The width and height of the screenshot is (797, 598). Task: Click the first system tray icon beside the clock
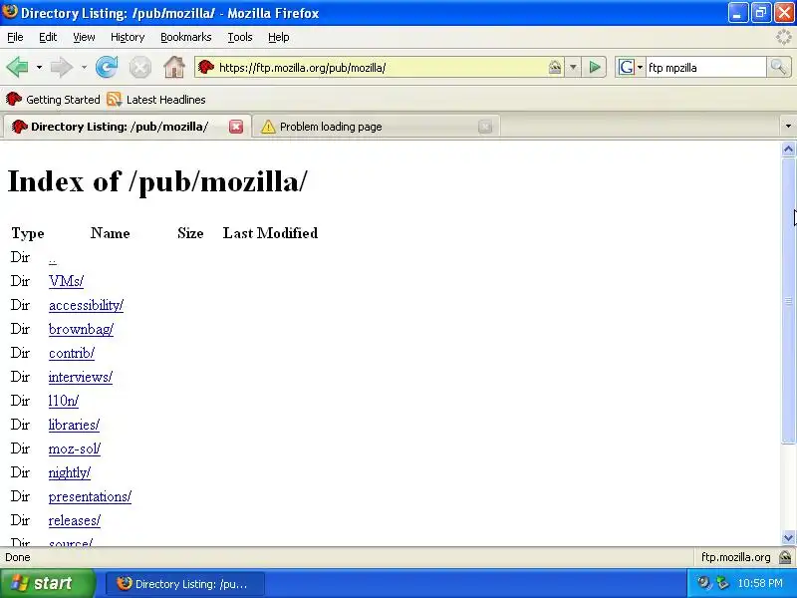pos(704,583)
